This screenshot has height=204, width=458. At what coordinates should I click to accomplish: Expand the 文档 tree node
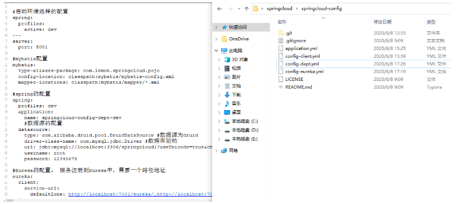[219, 86]
